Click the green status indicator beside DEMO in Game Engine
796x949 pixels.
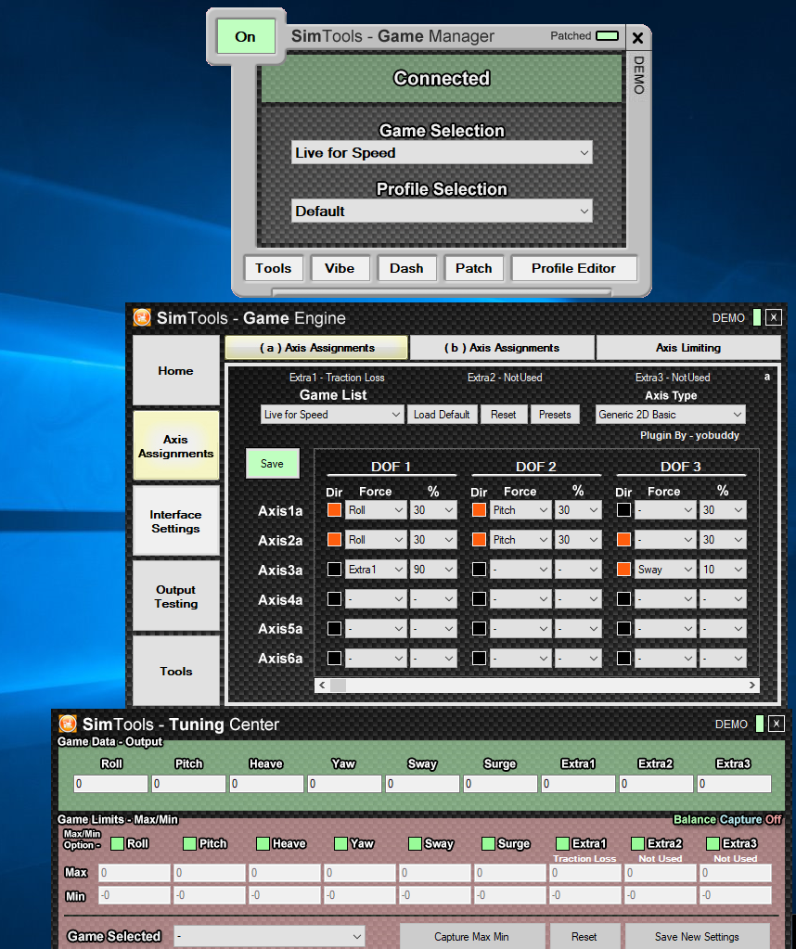click(757, 317)
